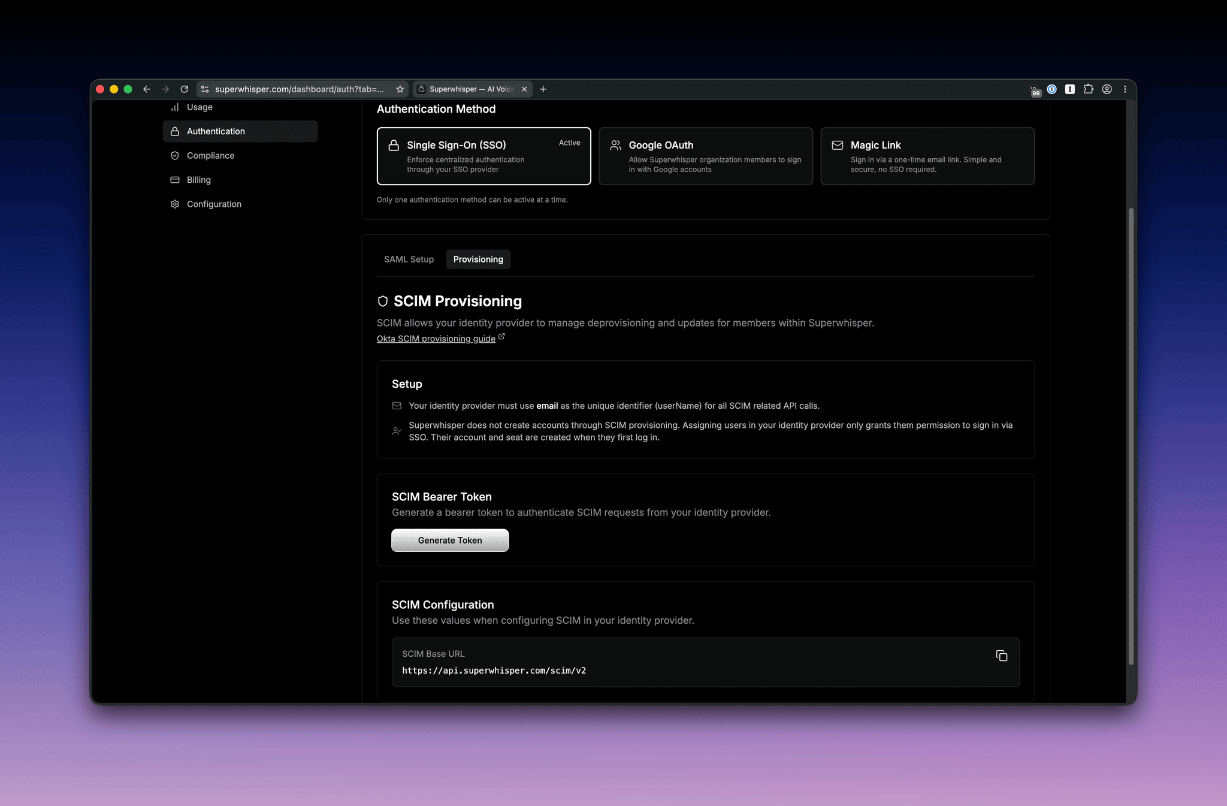The width and height of the screenshot is (1227, 806).
Task: Go back in browser history
Action: coord(147,89)
